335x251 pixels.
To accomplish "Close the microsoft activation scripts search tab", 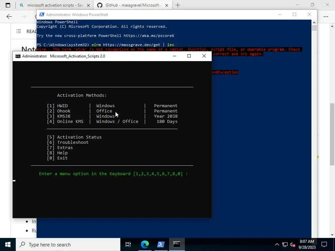I will click(x=88, y=6).
